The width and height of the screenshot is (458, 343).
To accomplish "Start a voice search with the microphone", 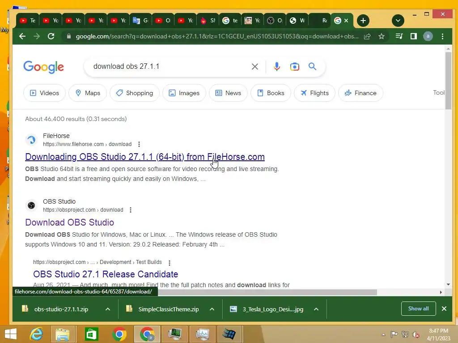I will tap(276, 67).
